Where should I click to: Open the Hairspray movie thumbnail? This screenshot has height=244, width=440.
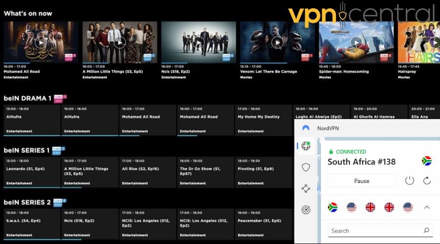419,42
